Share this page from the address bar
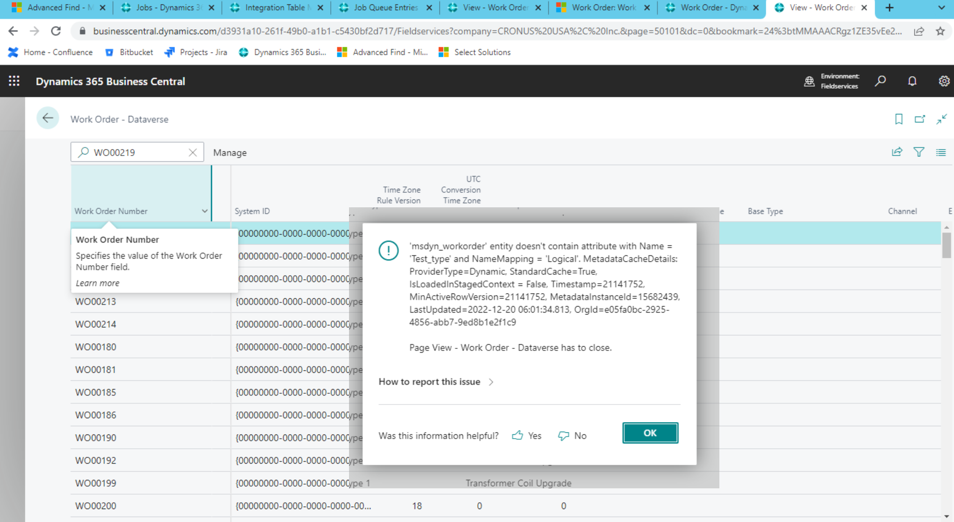The width and height of the screenshot is (954, 522). point(919,31)
